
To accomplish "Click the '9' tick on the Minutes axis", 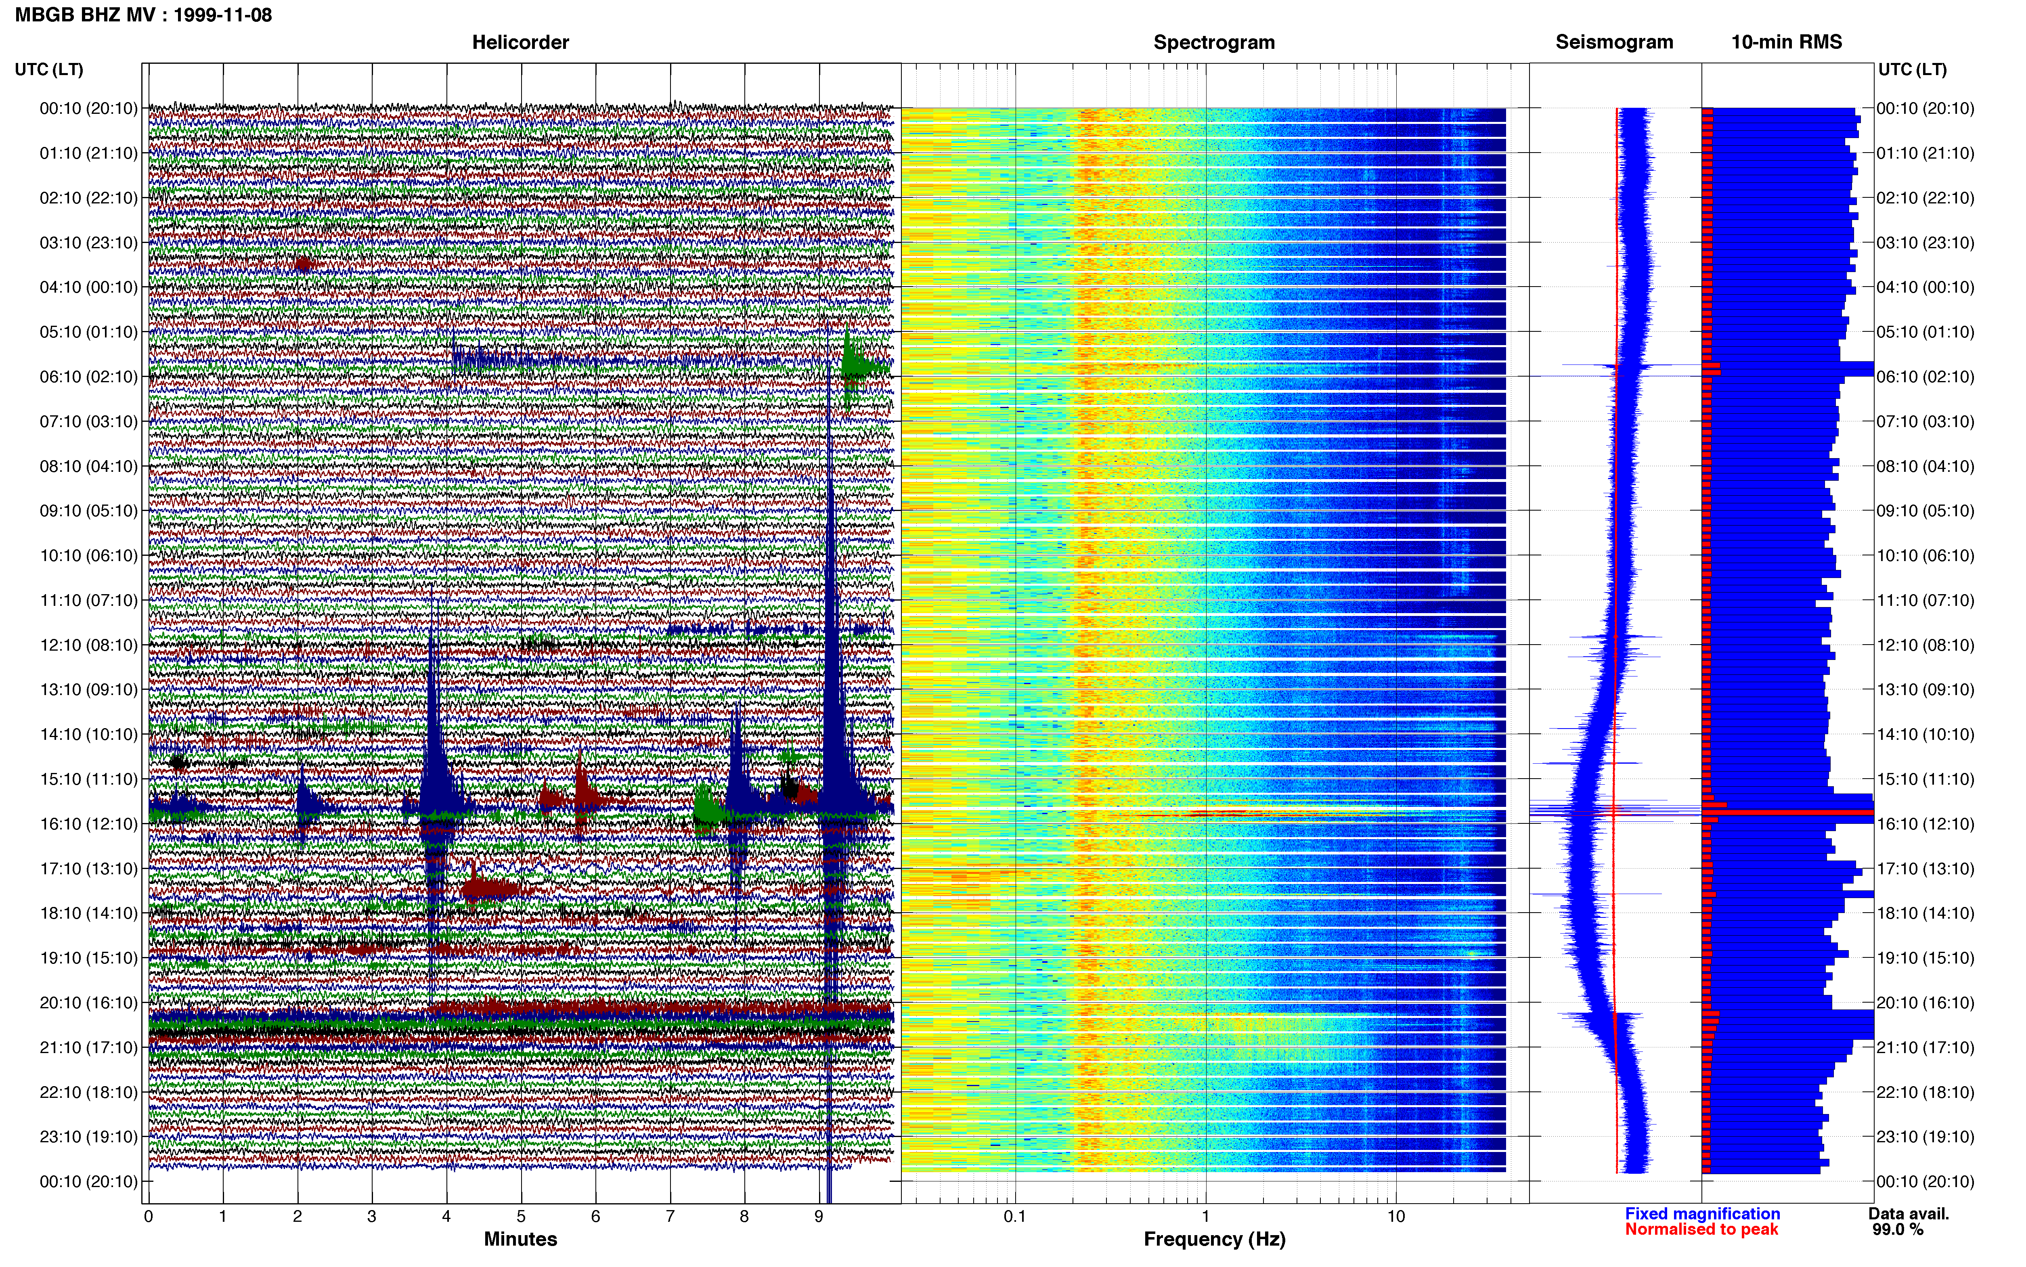I will tap(819, 1217).
